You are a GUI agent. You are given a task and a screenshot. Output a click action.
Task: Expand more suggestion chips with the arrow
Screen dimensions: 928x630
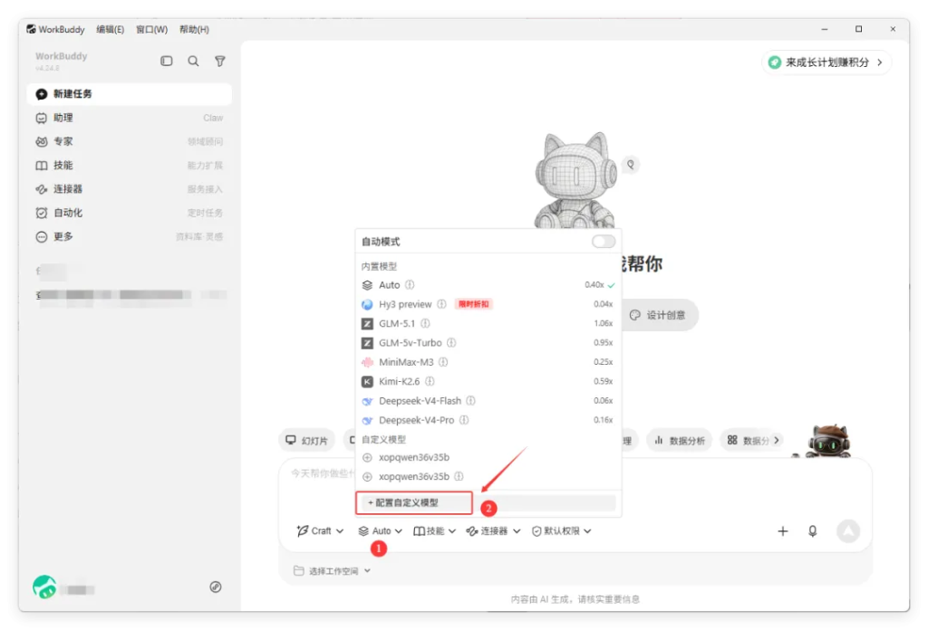(777, 440)
